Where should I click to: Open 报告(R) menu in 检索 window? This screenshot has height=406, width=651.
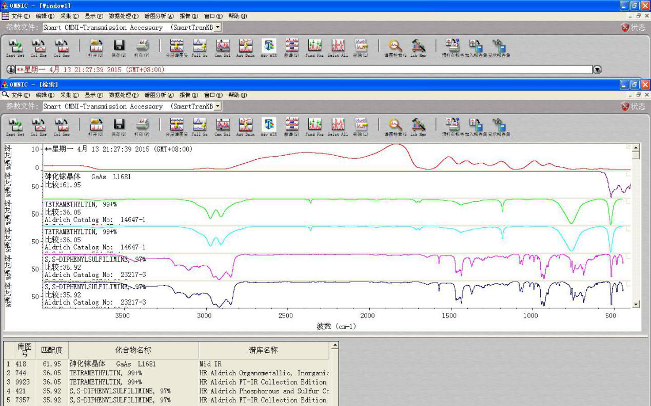(x=189, y=95)
